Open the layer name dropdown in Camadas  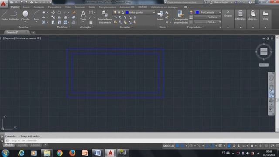click(x=154, y=13)
